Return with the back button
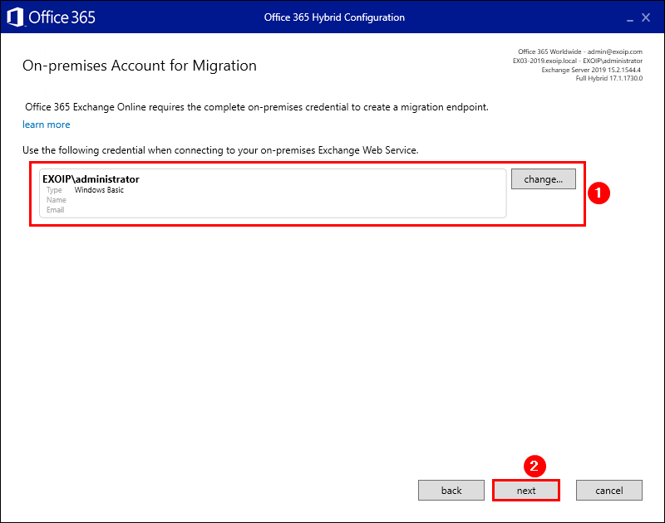 [451, 491]
